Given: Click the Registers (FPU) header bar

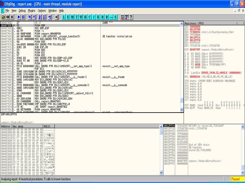Looking at the screenshot, I should [x=214, y=23].
